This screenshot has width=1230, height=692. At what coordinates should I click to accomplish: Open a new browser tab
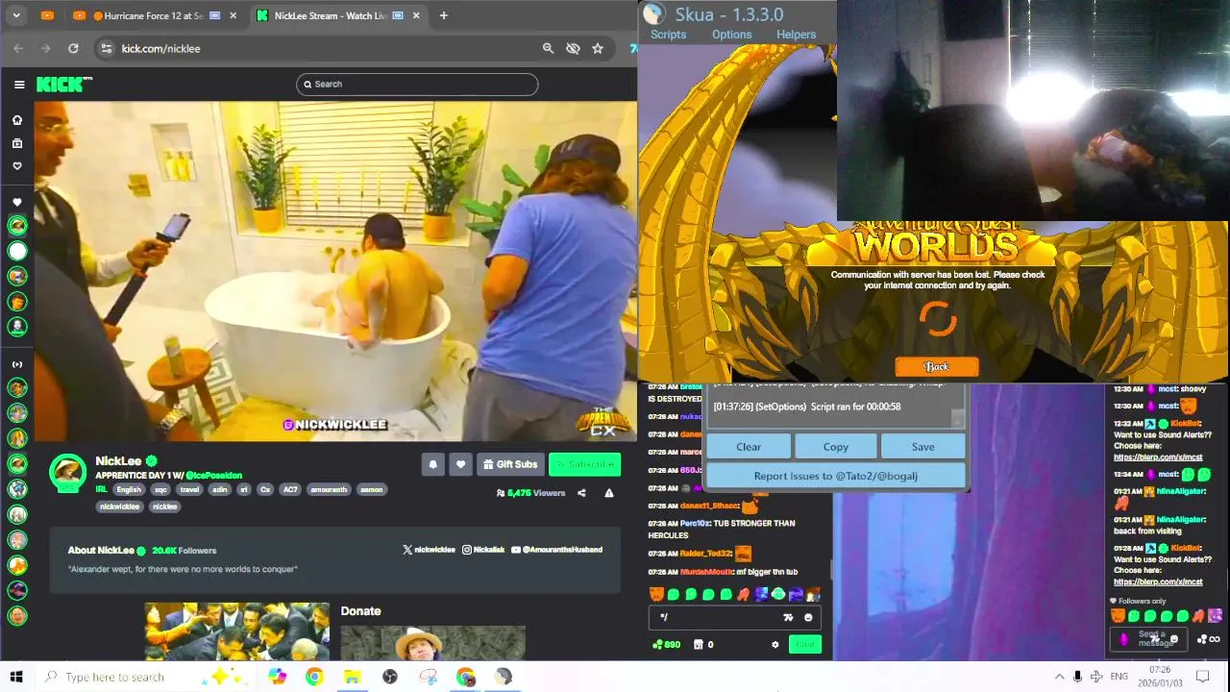tap(443, 15)
